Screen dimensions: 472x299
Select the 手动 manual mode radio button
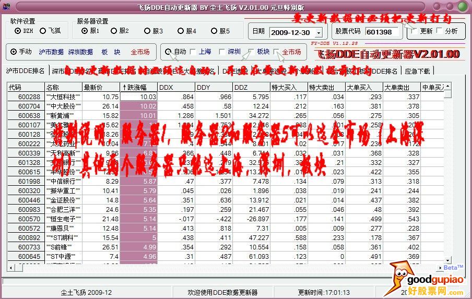pos(14,52)
